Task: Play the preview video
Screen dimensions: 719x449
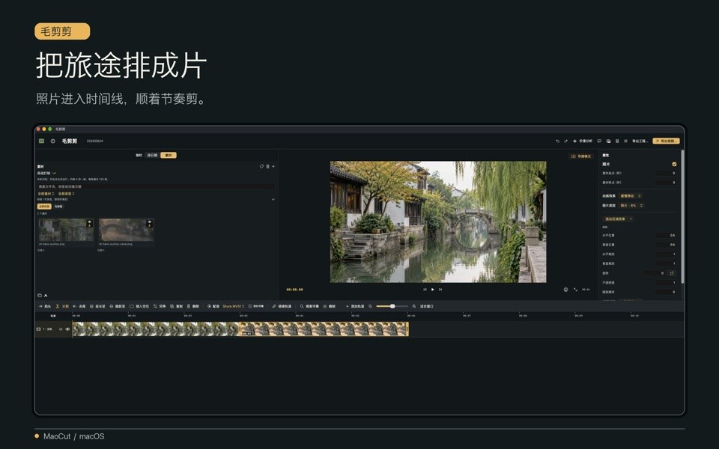Action: click(x=432, y=290)
